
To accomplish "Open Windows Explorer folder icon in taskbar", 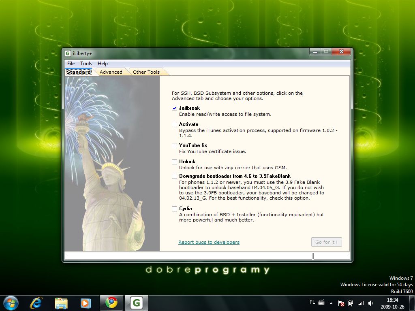I will [61, 303].
